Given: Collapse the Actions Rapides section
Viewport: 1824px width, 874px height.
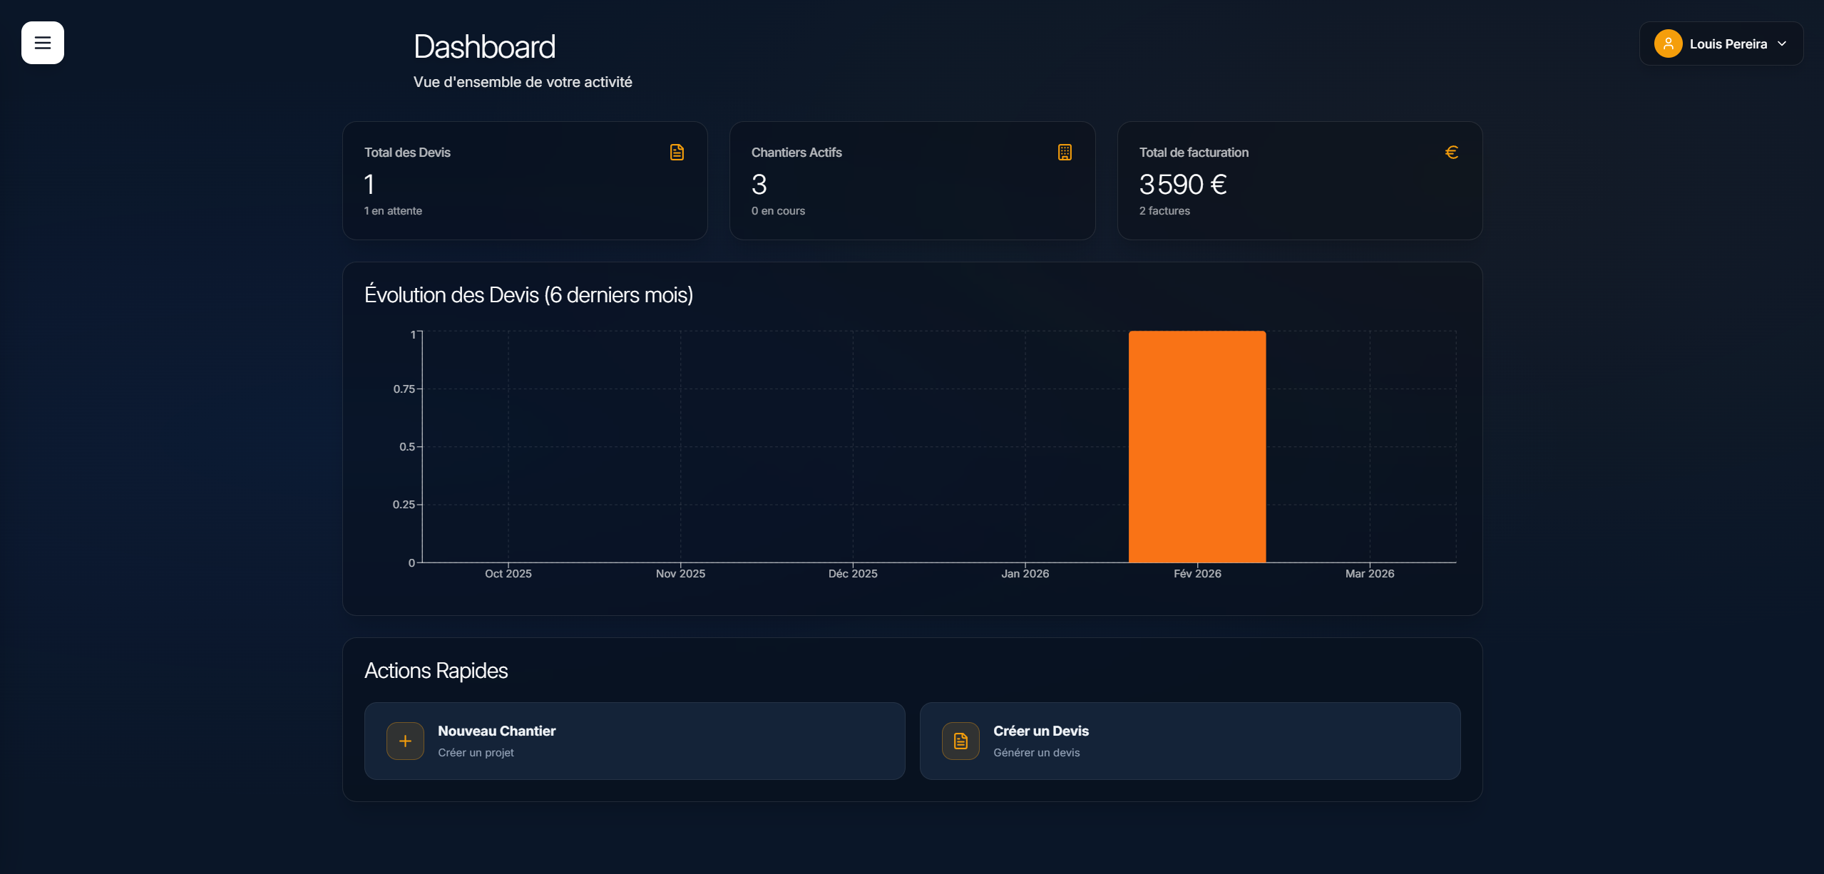Looking at the screenshot, I should pyautogui.click(x=436, y=670).
